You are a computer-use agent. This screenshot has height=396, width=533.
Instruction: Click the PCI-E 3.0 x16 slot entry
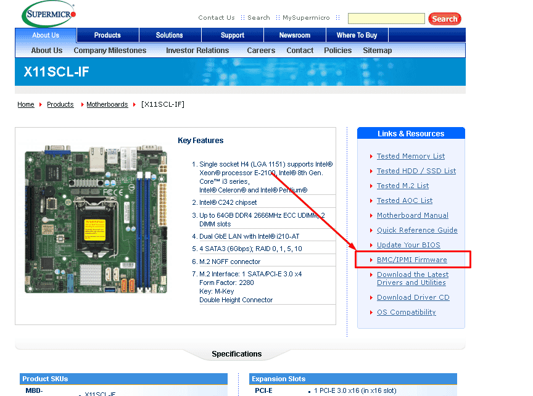355,390
